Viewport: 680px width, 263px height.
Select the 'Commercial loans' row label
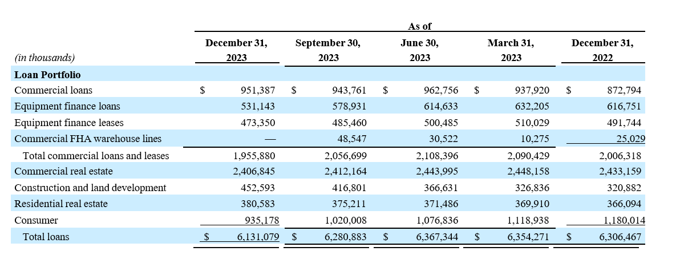53,90
